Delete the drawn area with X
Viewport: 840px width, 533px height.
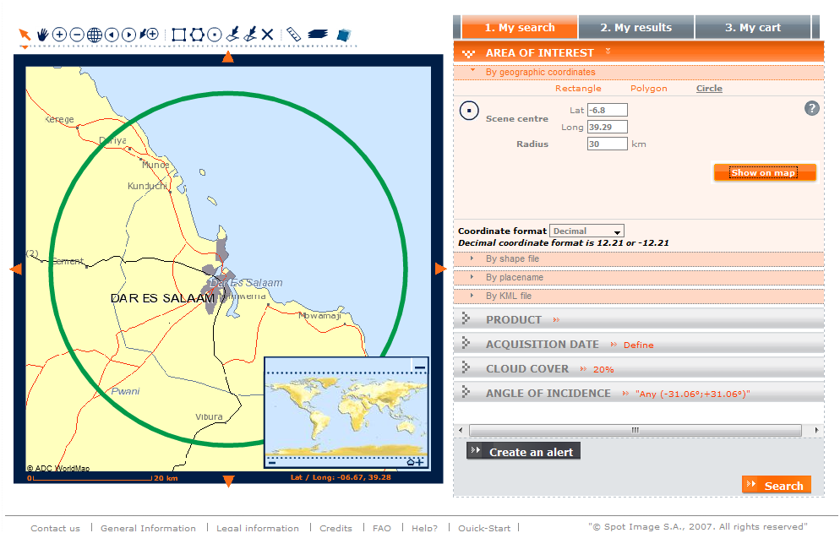click(x=267, y=35)
